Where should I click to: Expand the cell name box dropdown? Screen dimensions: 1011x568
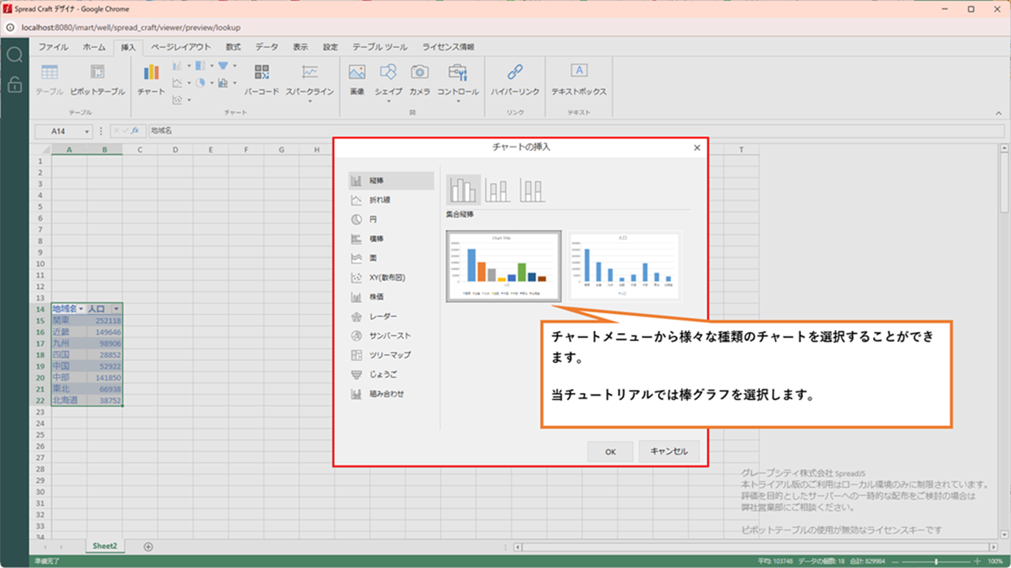[87, 132]
